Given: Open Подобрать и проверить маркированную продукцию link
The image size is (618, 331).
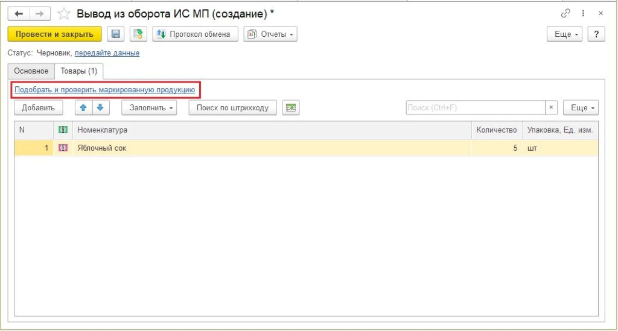Looking at the screenshot, I should [105, 90].
